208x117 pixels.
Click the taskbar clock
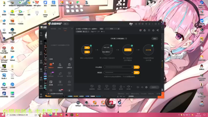pyautogui.click(x=198, y=115)
